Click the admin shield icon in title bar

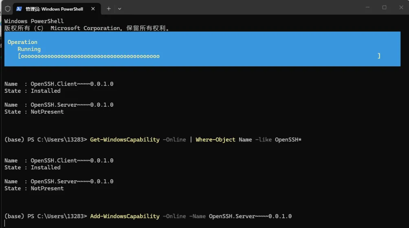[x=8, y=9]
